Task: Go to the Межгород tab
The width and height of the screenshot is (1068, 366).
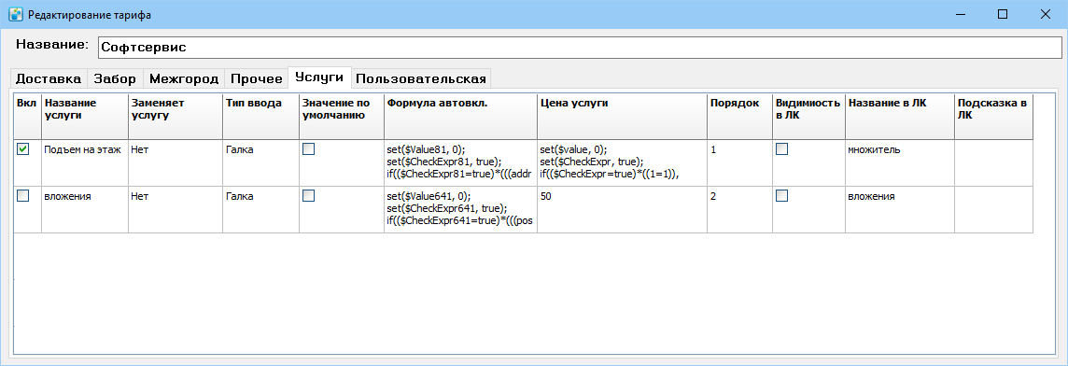Action: [x=184, y=78]
